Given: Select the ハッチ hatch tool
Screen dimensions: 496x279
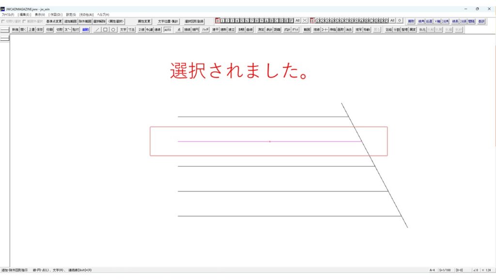Looking at the screenshot, I should pos(205,30).
